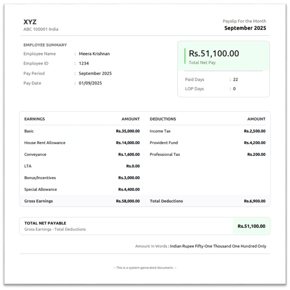Viewport: 290px width, 290px height.
Task: Click the Pay Date value 01/09/2025
Action: point(90,83)
